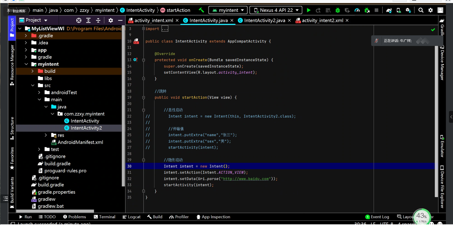Open the Nexus 4 API 22 device dropdown
453x225 pixels.
(276, 10)
